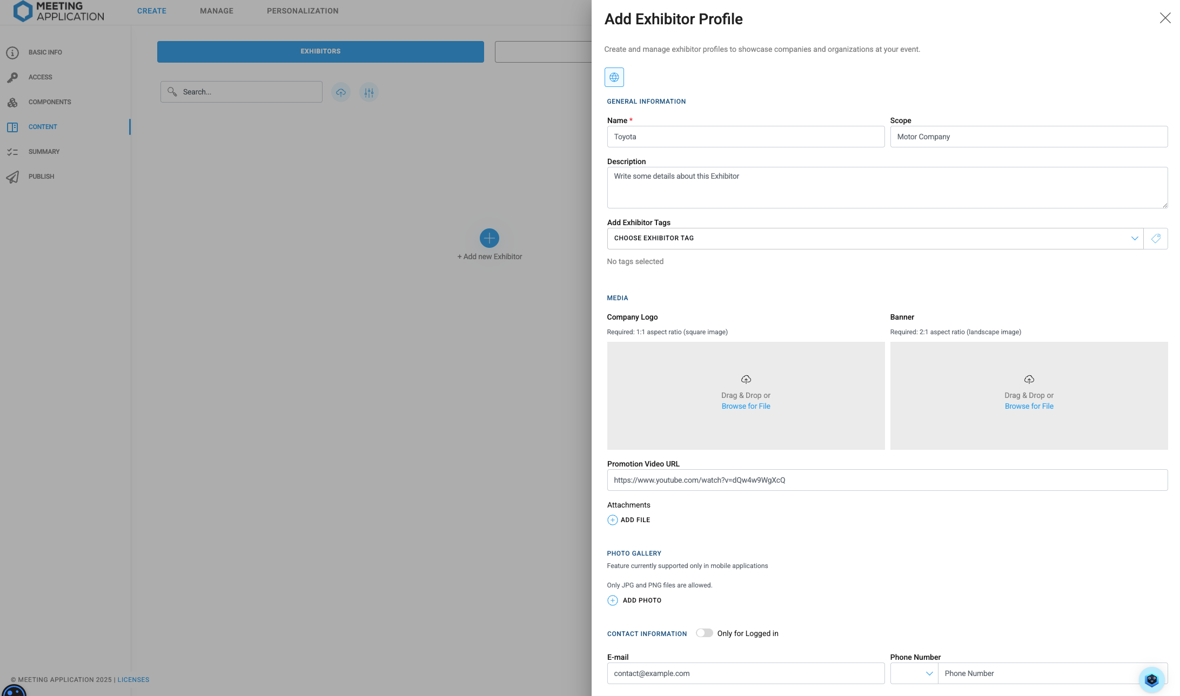Screen dimensions: 1180x696
Task: Click the No tags selected text
Action: click(x=635, y=261)
